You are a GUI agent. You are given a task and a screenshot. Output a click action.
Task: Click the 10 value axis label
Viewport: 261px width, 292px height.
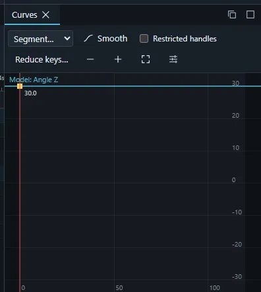235,148
